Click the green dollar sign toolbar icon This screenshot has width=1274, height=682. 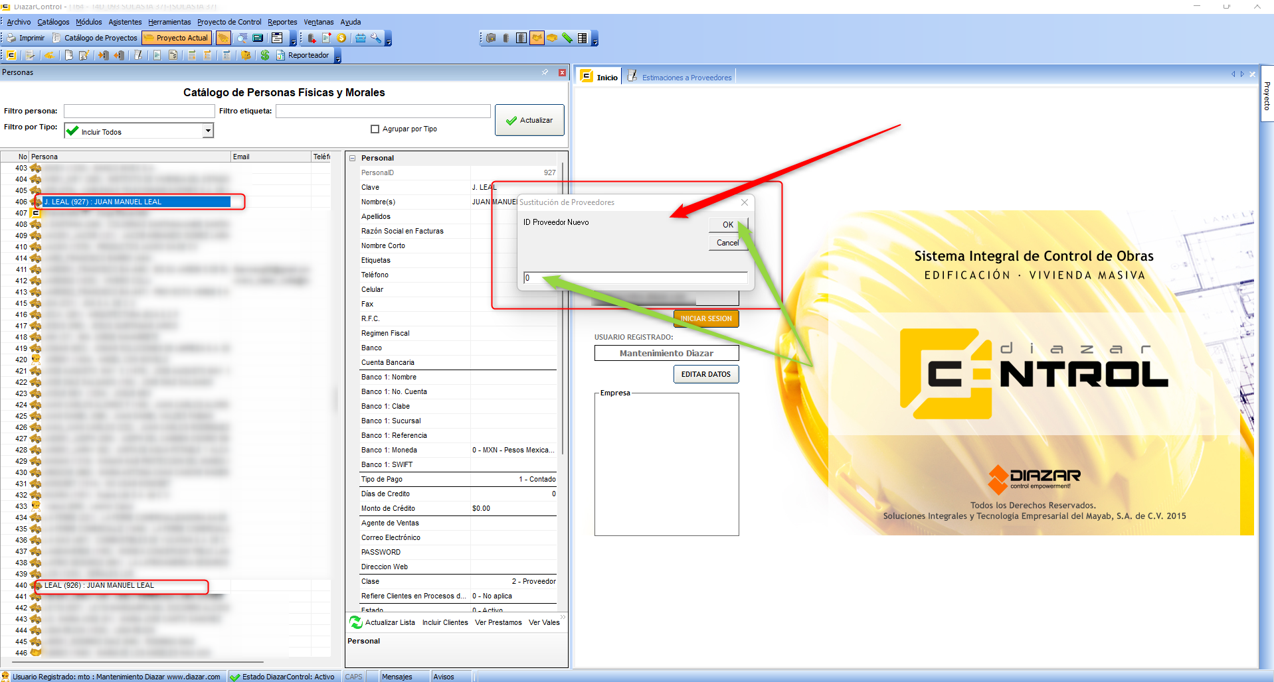tap(265, 55)
